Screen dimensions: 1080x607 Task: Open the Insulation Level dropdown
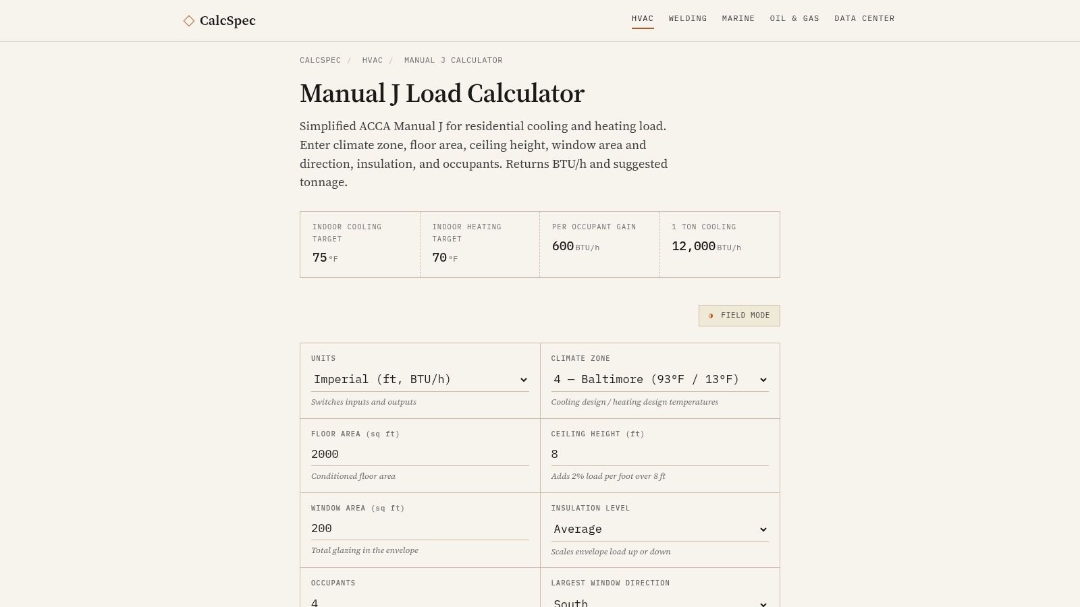point(659,529)
